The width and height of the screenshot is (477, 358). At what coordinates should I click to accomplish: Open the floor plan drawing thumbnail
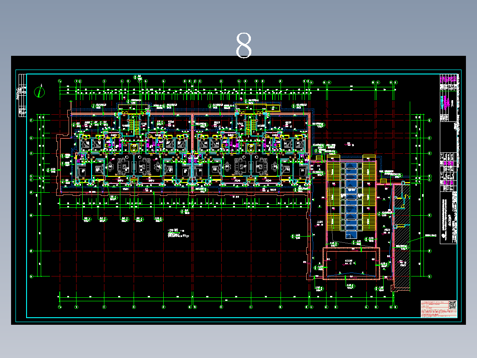pos(238,190)
